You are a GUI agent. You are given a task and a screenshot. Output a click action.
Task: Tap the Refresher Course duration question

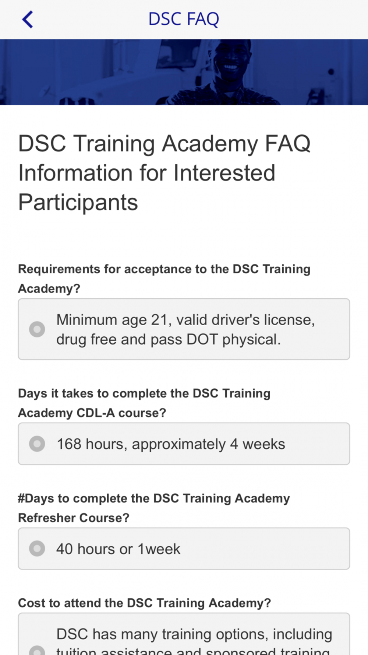point(154,508)
